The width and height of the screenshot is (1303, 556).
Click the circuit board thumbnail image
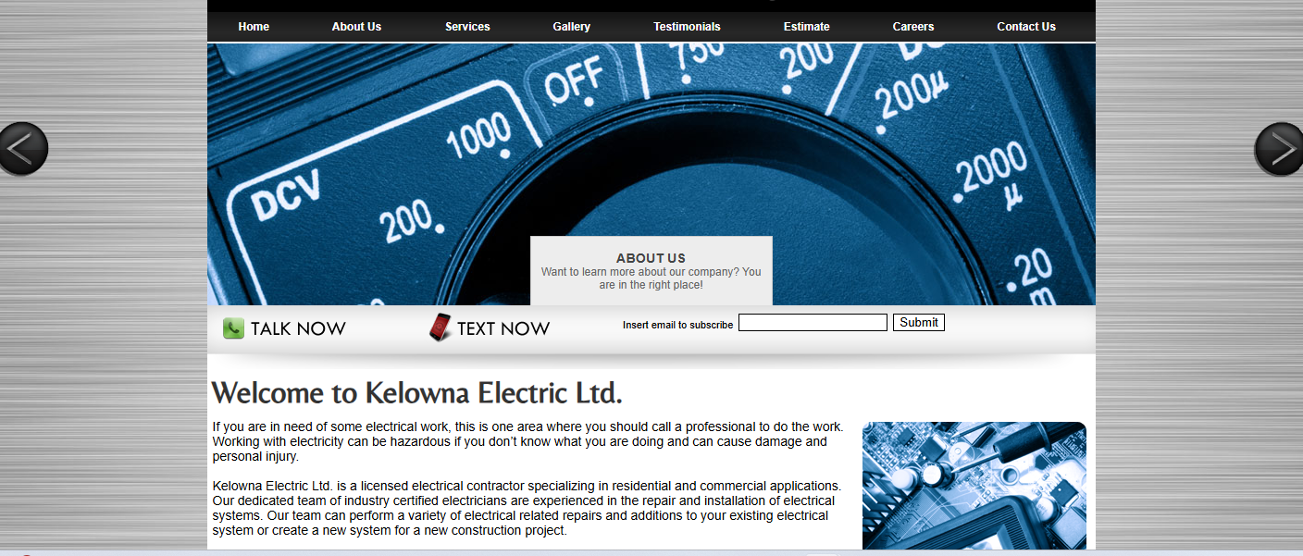(x=974, y=486)
